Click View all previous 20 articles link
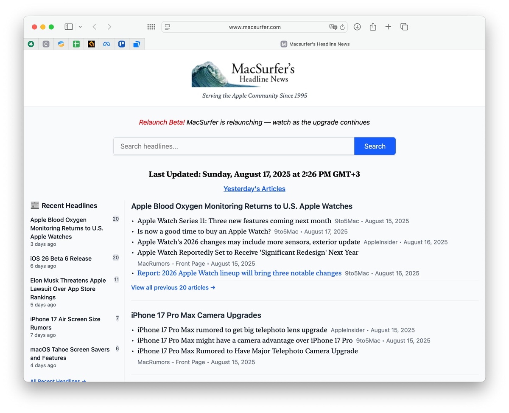 pos(173,287)
